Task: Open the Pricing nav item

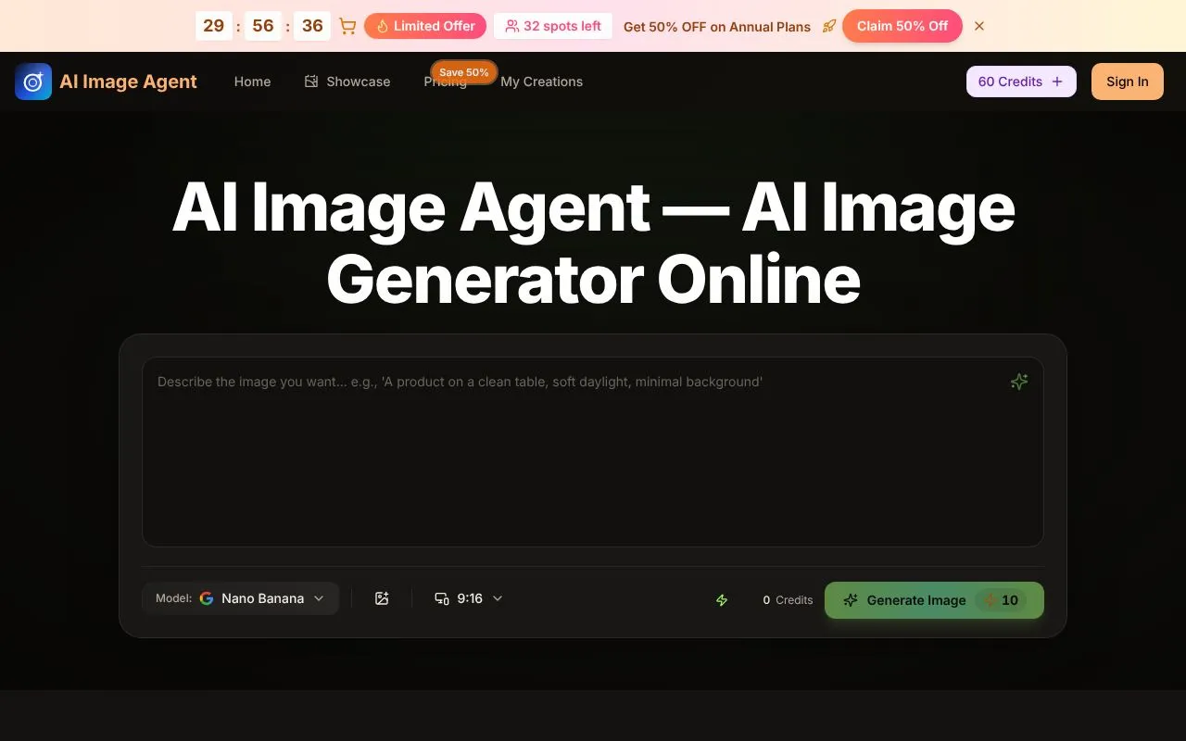Action: [446, 82]
